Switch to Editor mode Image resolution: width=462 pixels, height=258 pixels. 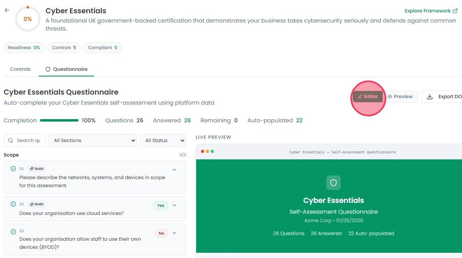[x=368, y=97]
